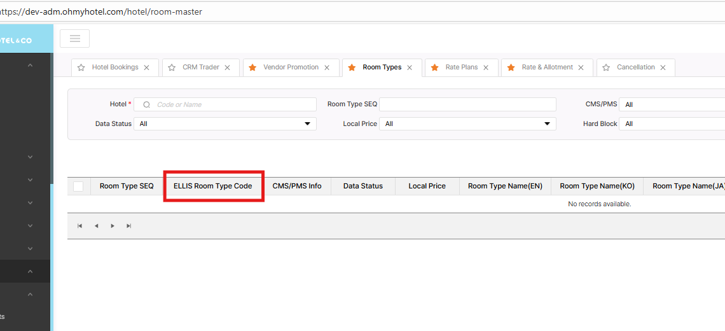725x331 pixels.
Task: Sort by Room Type Name(EN) column
Action: 505,187
